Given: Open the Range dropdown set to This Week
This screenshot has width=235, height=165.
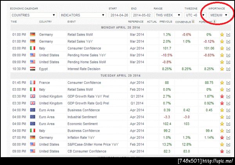Looking at the screenshot, I should click(168, 15).
